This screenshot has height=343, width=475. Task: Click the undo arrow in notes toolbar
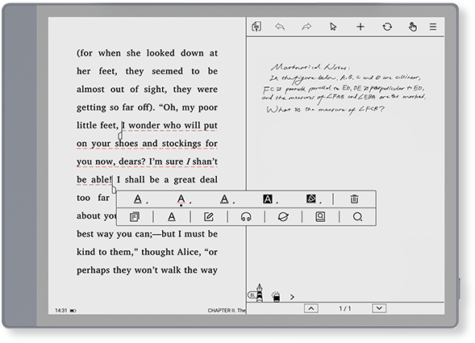(x=280, y=27)
